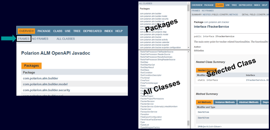Open the IPObjectList<IUser> return type link
The image size is (270, 130).
(206, 127)
